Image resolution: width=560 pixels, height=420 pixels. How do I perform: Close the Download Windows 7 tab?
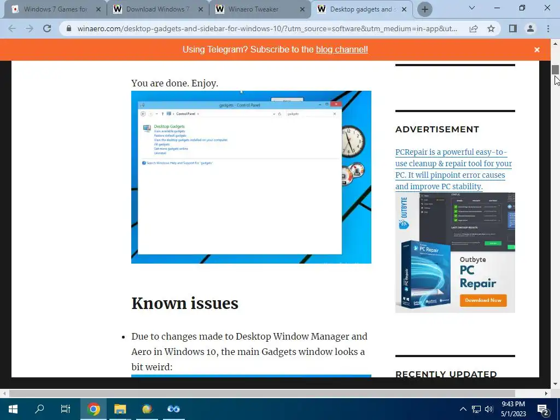pos(201,10)
